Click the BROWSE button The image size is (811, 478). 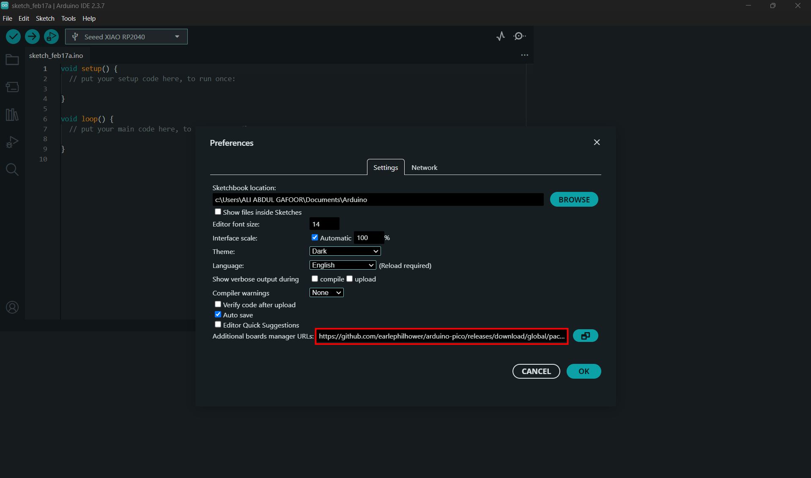(x=574, y=199)
